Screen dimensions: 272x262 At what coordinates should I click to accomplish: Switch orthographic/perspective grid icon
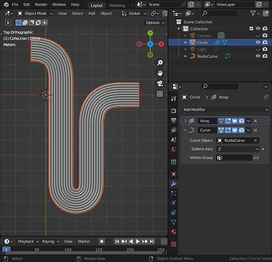(160, 94)
